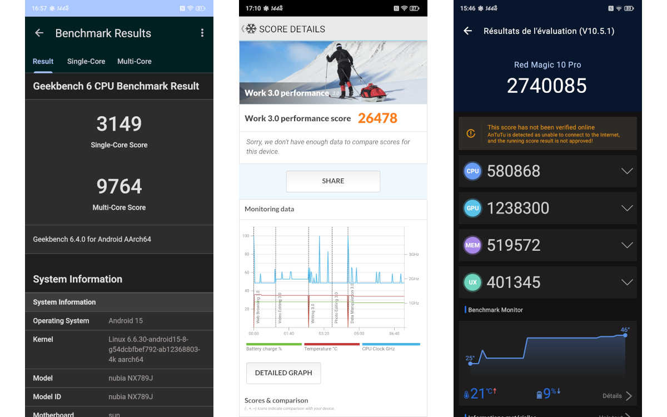
Task: Tap the battery indicator in PCMark status bar
Action: pos(414,8)
